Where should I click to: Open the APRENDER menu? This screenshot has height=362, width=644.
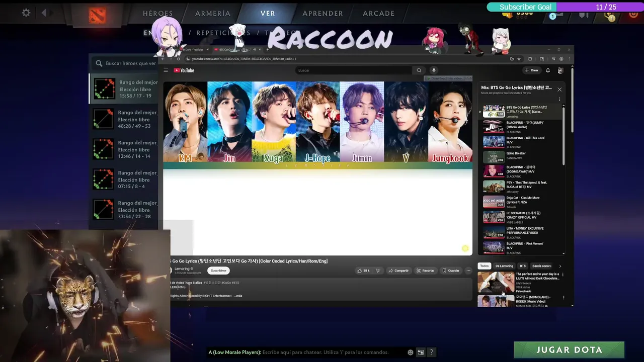click(x=323, y=14)
